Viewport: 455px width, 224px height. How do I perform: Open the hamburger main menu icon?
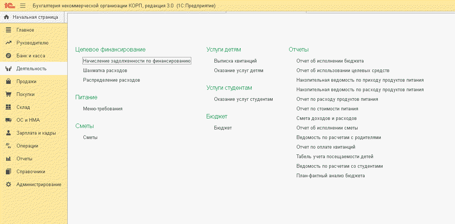(x=23, y=6)
